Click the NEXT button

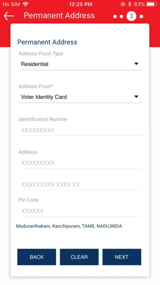pos(122,257)
